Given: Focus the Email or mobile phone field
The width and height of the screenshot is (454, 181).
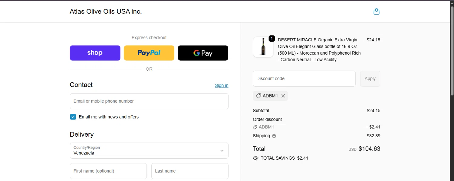Looking at the screenshot, I should pyautogui.click(x=149, y=101).
